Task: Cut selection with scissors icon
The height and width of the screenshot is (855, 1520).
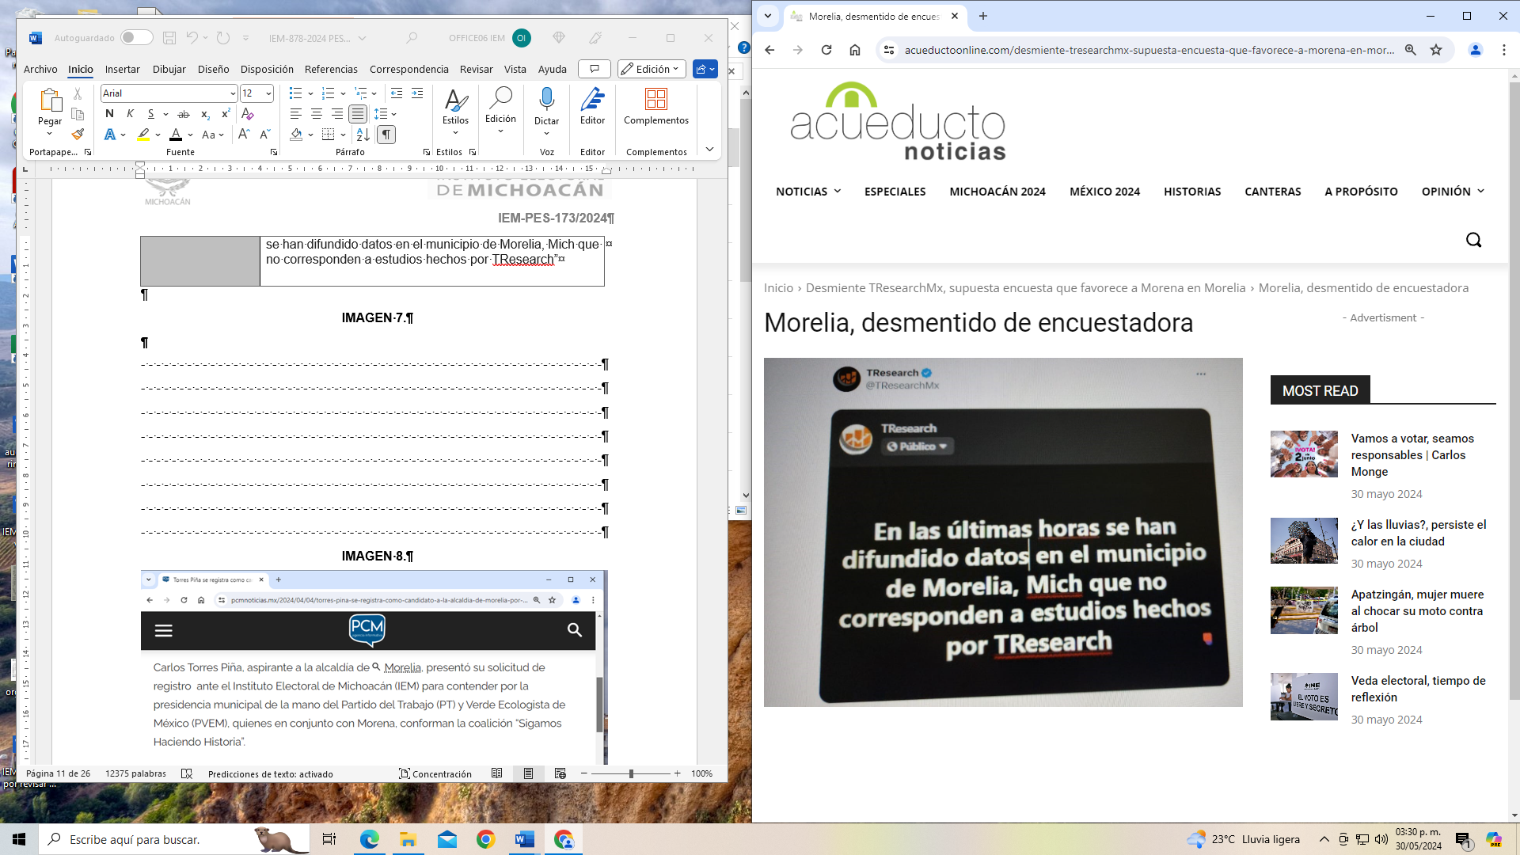Action: tap(78, 93)
